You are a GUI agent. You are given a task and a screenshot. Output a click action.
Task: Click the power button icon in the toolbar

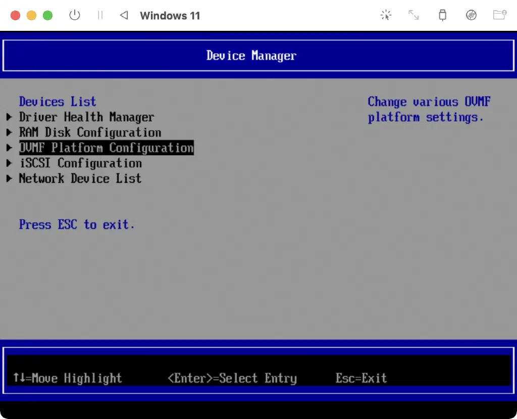(x=75, y=15)
